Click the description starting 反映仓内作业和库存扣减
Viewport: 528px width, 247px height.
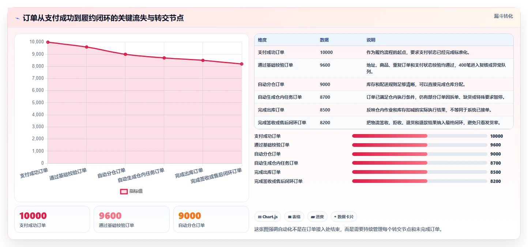(429, 110)
